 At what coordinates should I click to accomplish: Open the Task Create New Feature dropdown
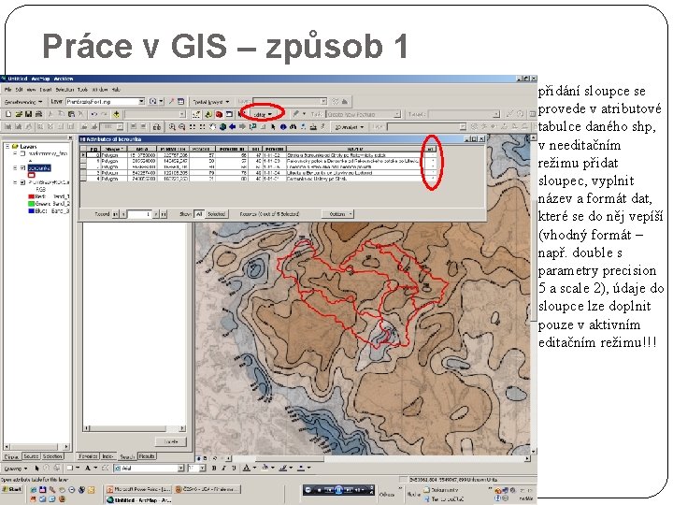[397, 114]
